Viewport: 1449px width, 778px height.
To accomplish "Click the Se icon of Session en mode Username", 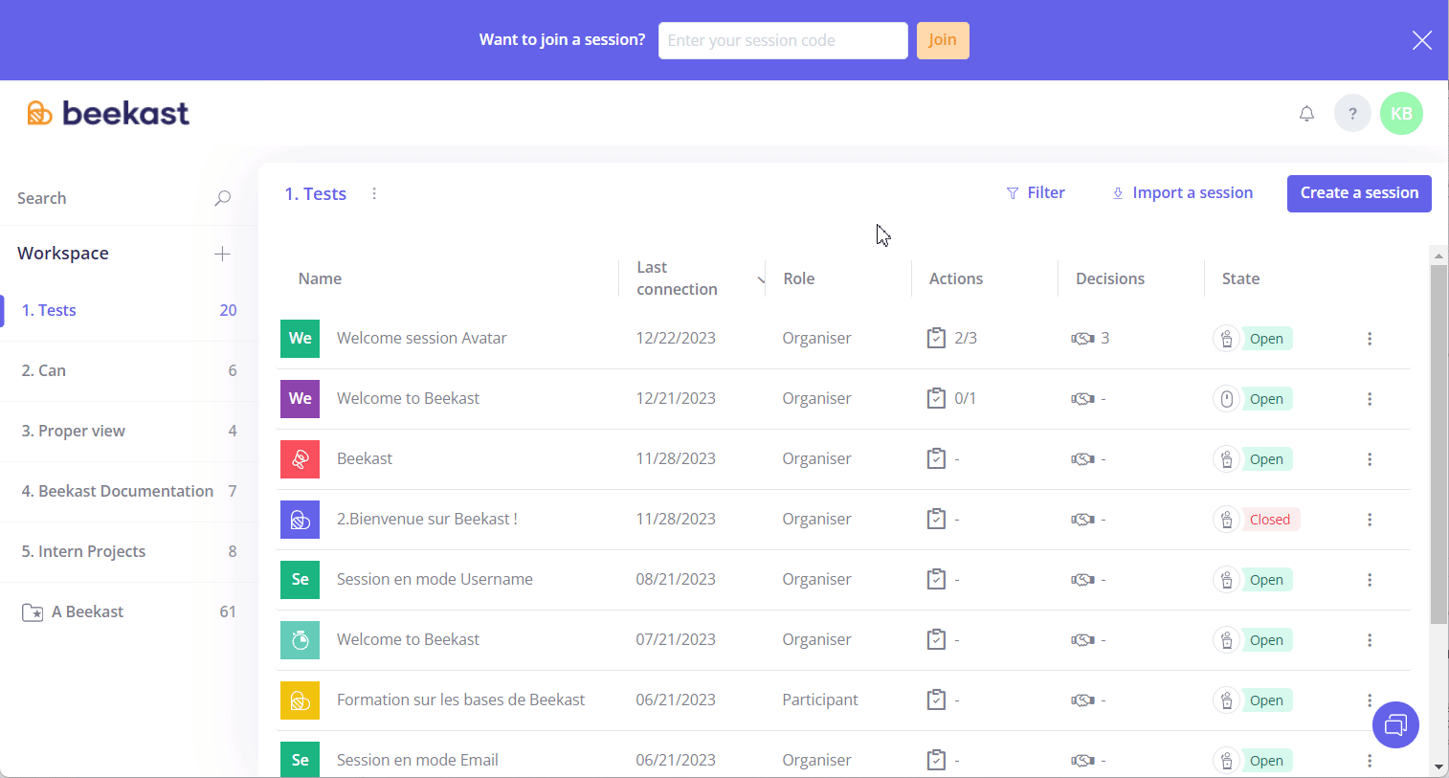I will pos(300,579).
